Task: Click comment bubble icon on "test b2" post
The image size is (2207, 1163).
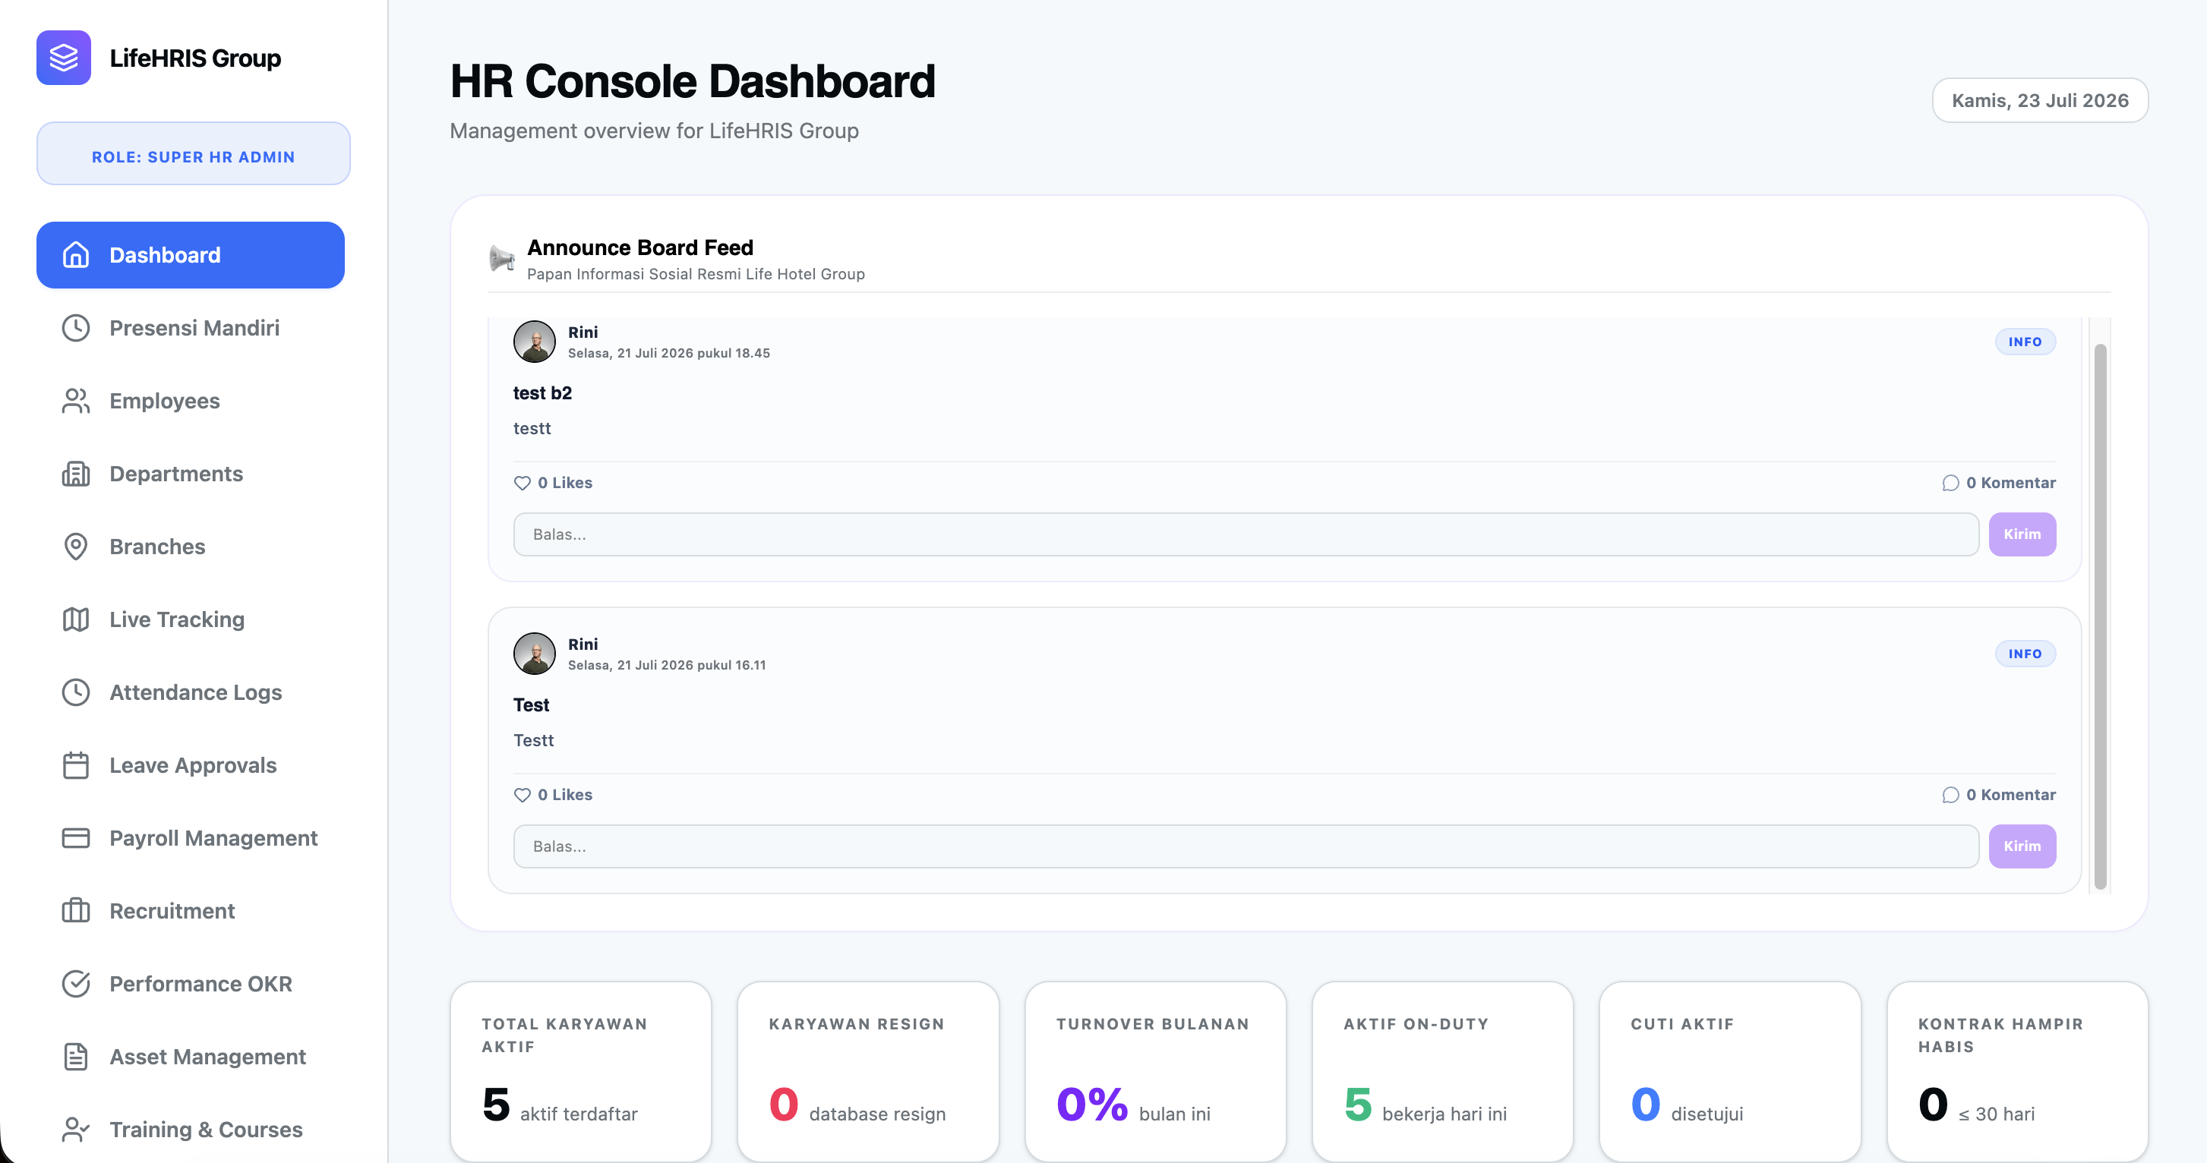Action: [1950, 482]
